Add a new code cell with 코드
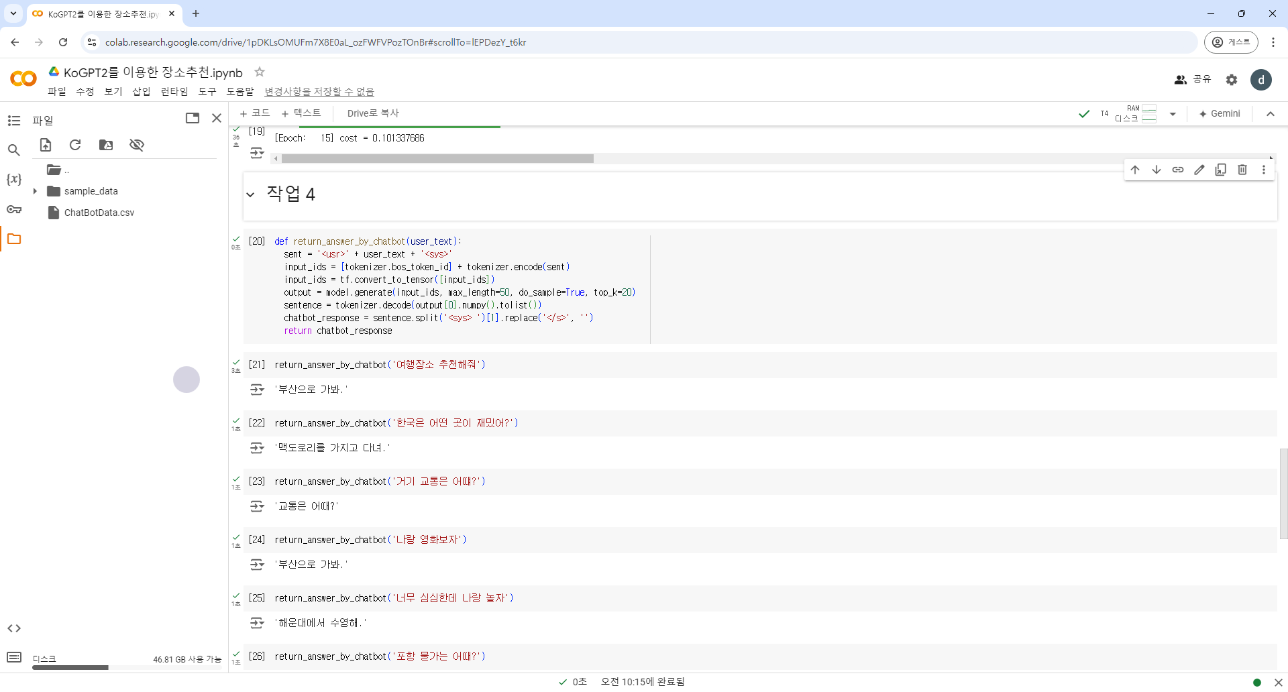Image resolution: width=1288 pixels, height=692 pixels. click(255, 113)
